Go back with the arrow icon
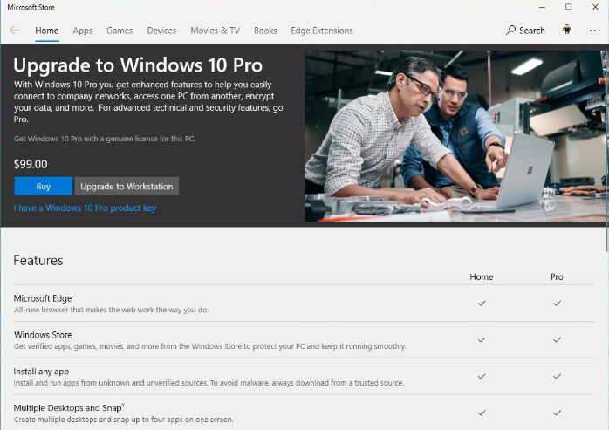This screenshot has width=609, height=430. 14,31
